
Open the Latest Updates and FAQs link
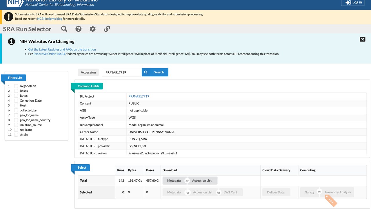62,49
